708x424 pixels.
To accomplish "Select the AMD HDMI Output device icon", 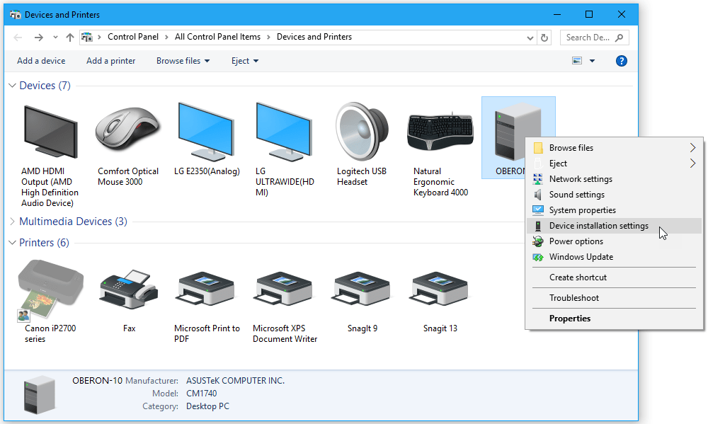I will 50,132.
